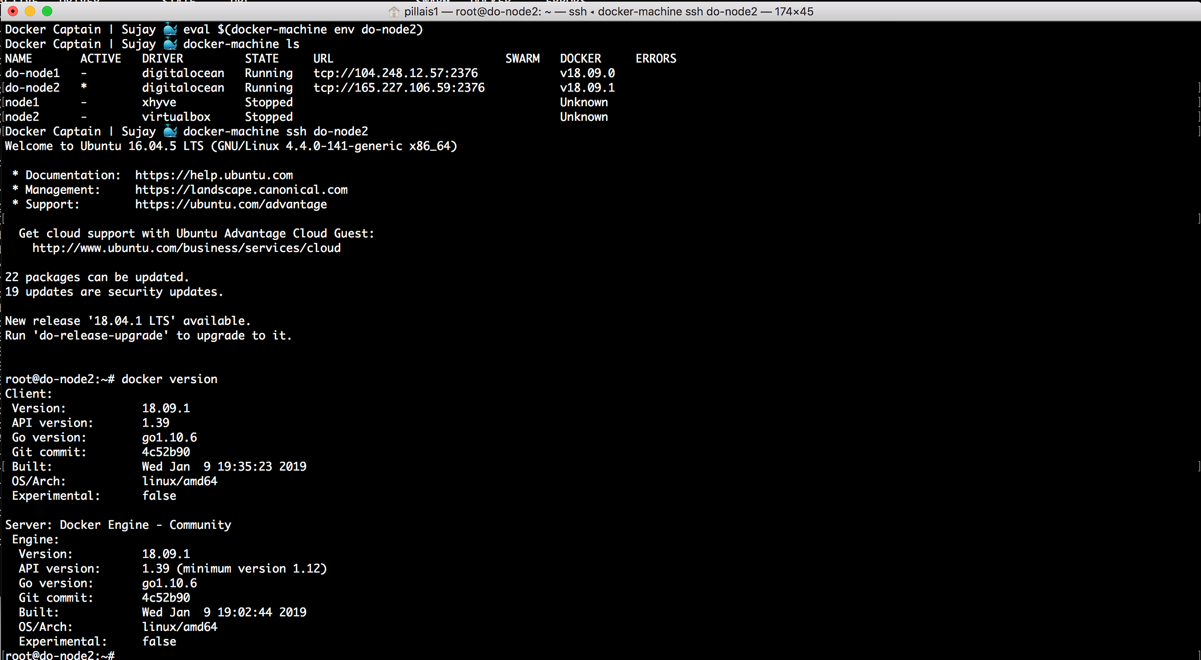Click 'do-node1' in the machine list
Screen dimensions: 1201x660
(x=33, y=73)
